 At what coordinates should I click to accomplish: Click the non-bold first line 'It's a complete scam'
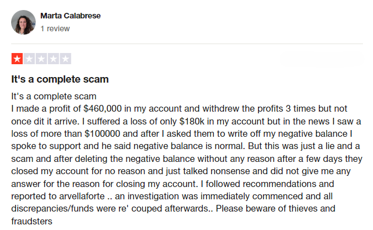54,97
